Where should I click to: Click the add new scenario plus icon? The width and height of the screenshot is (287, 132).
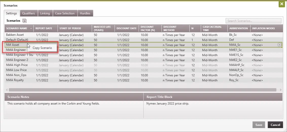pos(24,21)
